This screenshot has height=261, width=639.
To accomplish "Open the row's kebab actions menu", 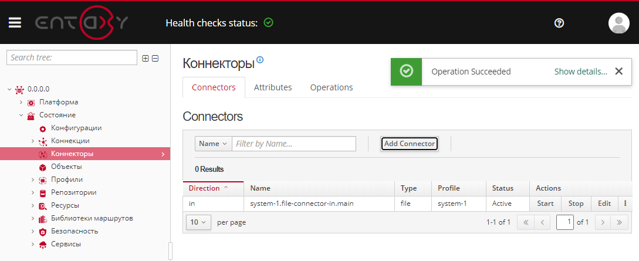I will click(x=625, y=204).
